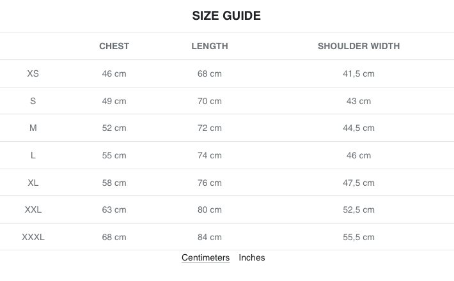454x281 pixels.
Task: Switch the size units to Inches
Action: [x=252, y=258]
